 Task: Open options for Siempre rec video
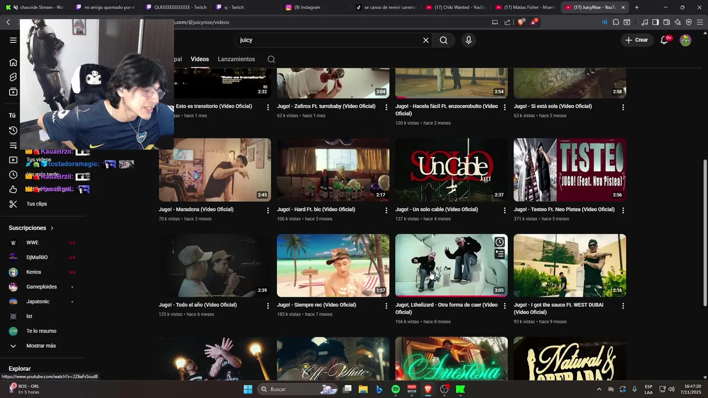pos(386,306)
